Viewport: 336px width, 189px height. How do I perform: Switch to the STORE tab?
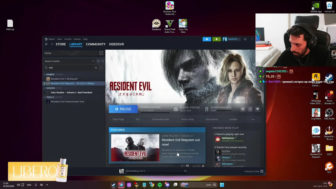61,44
